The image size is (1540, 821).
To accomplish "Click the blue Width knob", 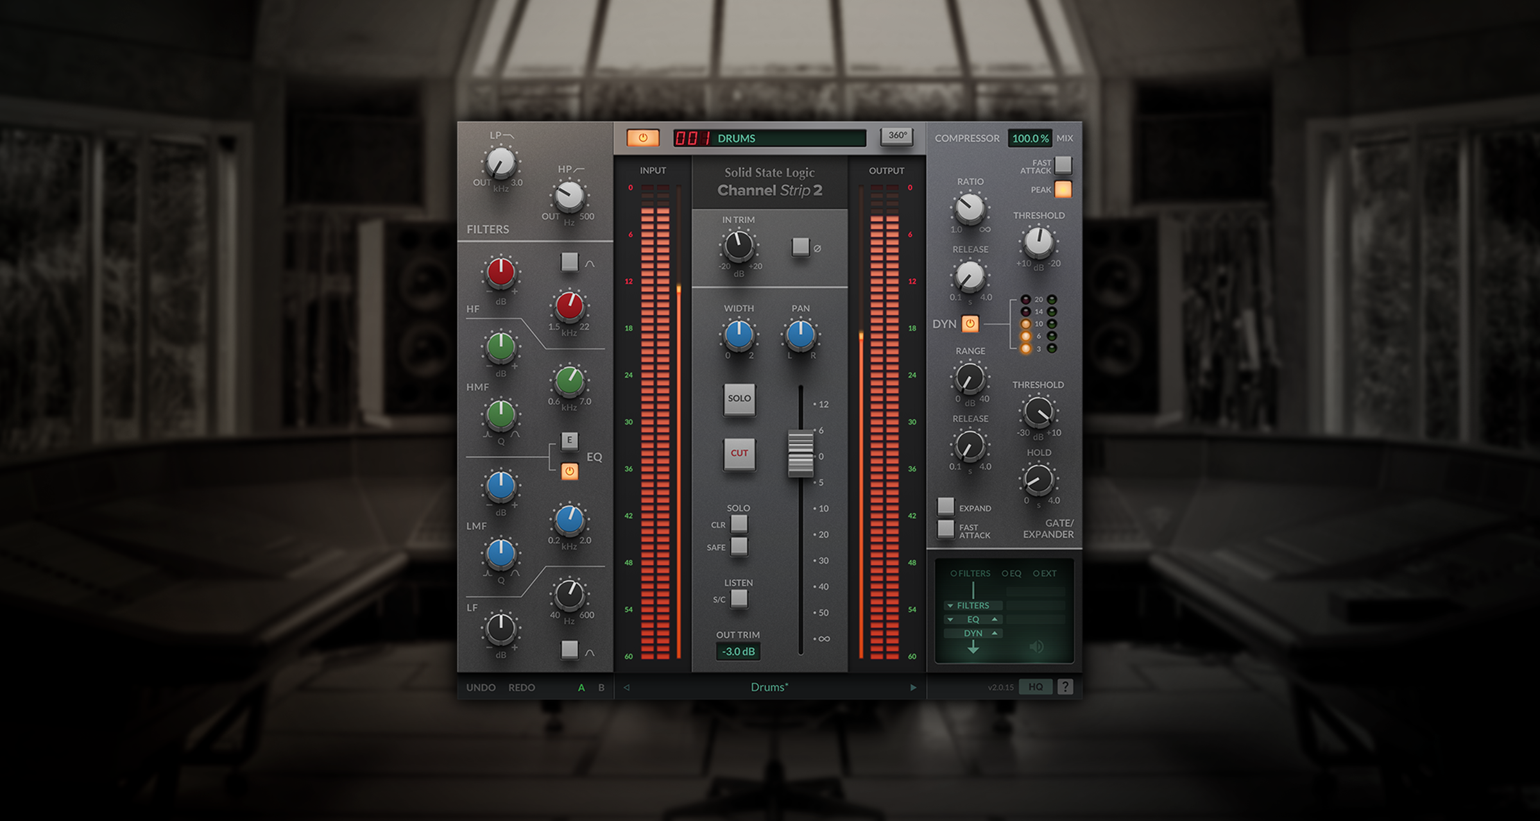I will tap(739, 335).
